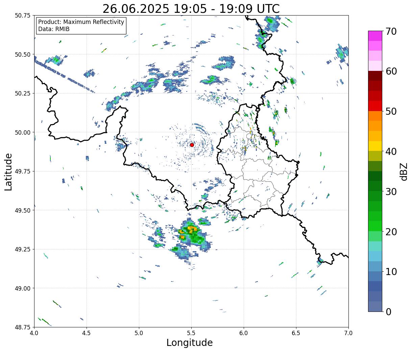Click the light blue colorbar segment above 10
The image size is (412, 351).
click(x=375, y=266)
